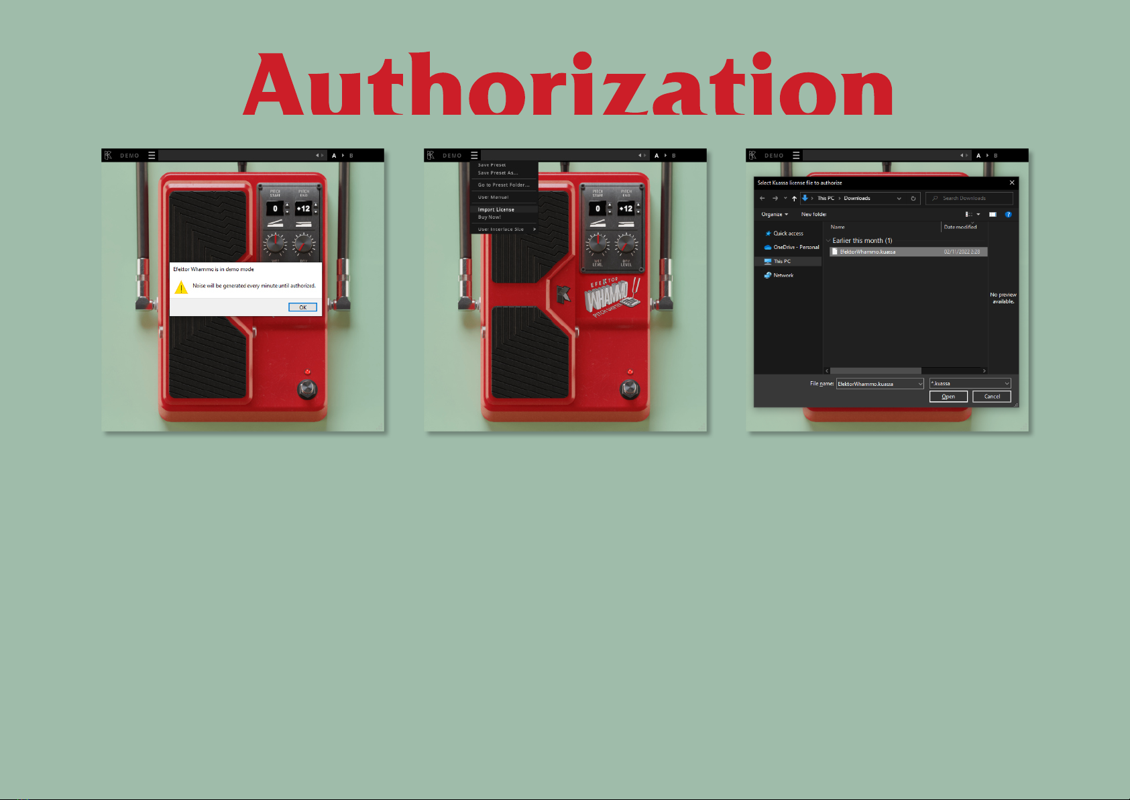Click the Forward arrow in the file dialog
1130x800 pixels.
click(775, 198)
